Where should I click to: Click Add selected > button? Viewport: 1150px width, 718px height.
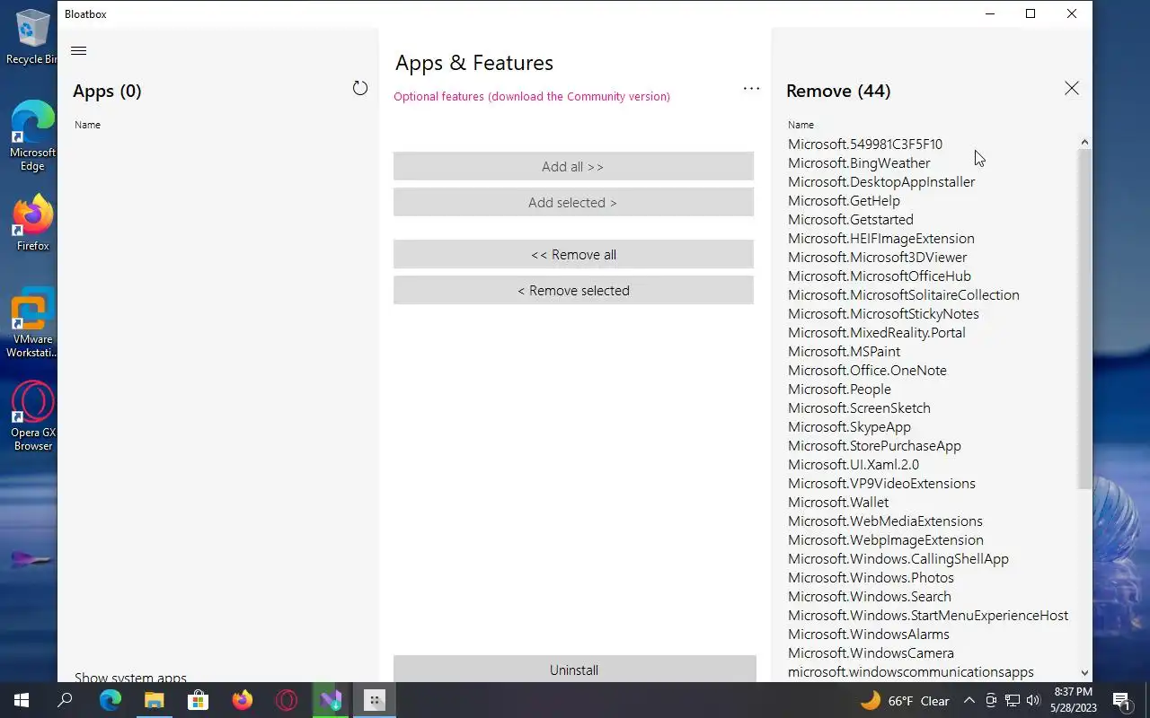click(x=573, y=203)
